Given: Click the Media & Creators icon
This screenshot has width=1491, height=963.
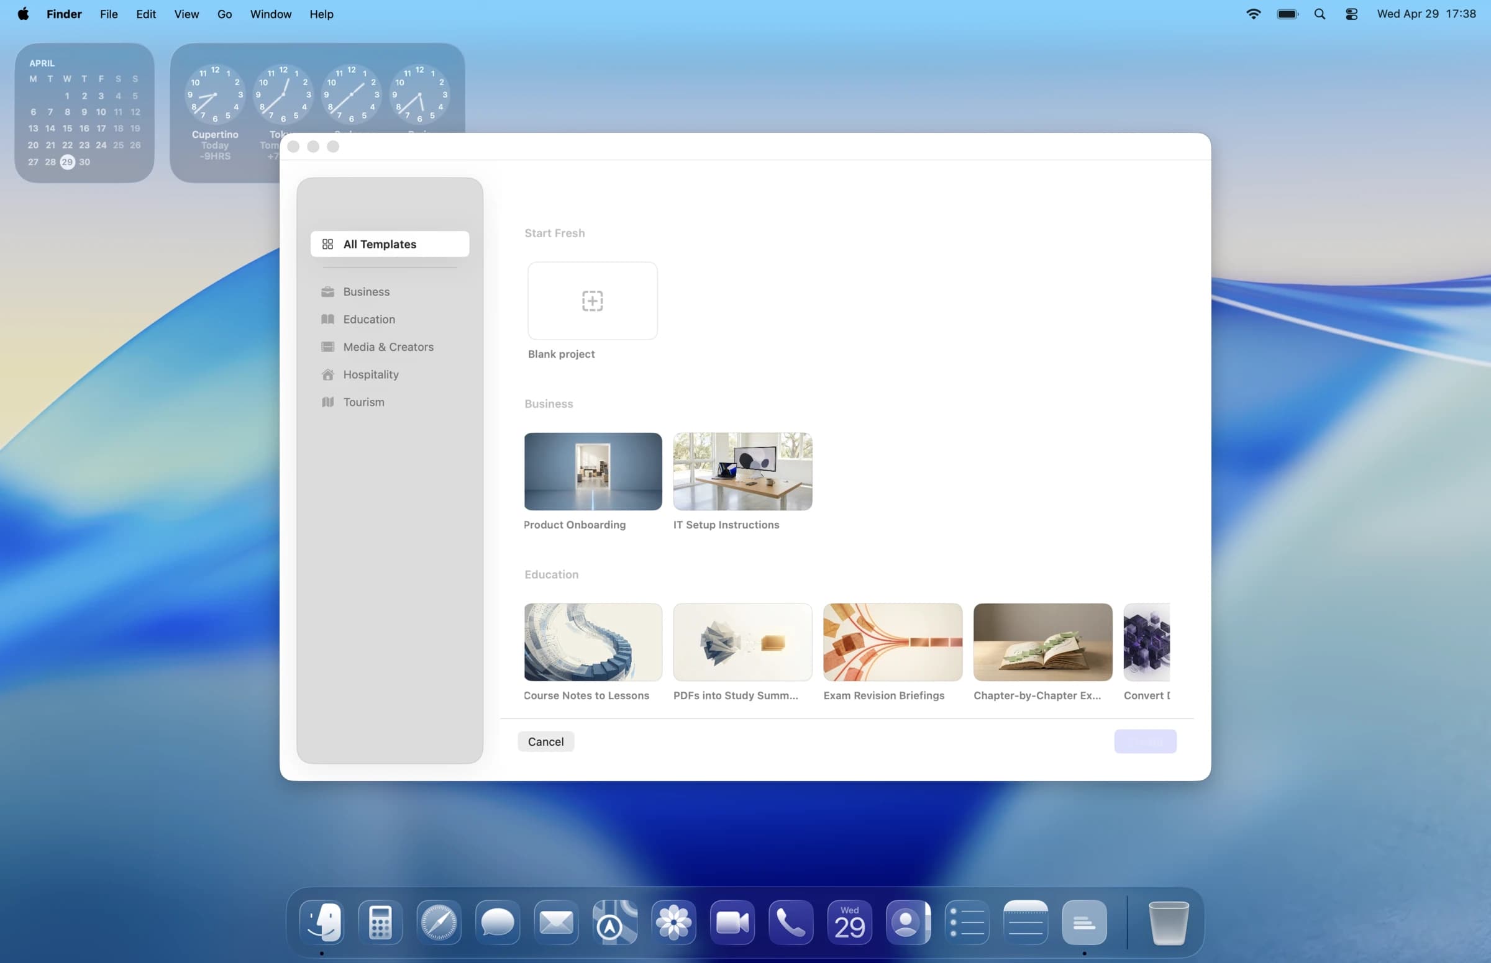Looking at the screenshot, I should tap(327, 346).
